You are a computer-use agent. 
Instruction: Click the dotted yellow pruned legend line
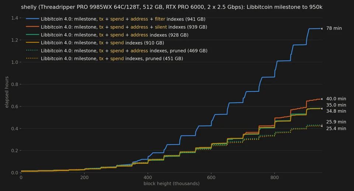pyautogui.click(x=32, y=58)
